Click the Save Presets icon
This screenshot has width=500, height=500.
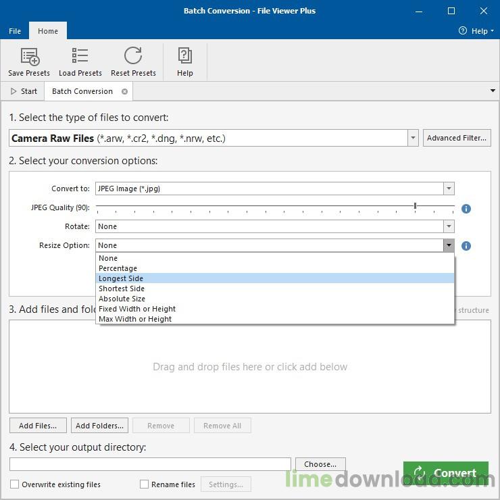tap(30, 57)
